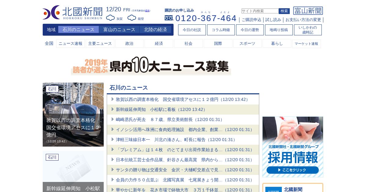Open 今日の社説 button

[x=192, y=30]
